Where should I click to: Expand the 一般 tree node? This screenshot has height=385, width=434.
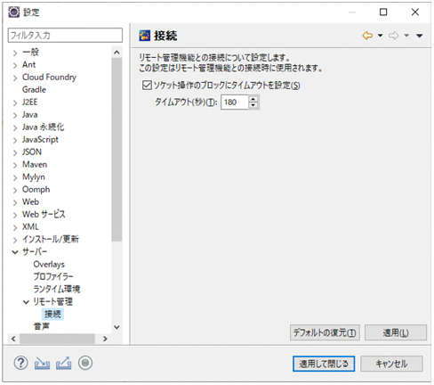click(15, 53)
